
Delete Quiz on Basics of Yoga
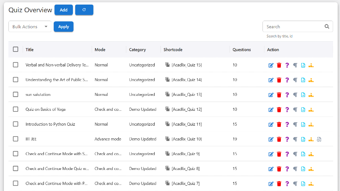click(279, 110)
